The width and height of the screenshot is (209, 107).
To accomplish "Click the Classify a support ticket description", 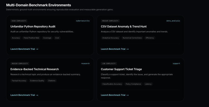I will pyautogui.click(x=137, y=76).
